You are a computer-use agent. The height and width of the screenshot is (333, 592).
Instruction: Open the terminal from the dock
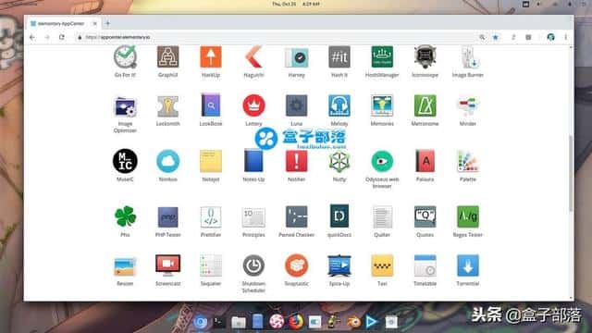click(x=218, y=322)
